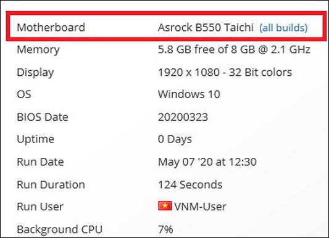The image size is (329, 238).
Task: Select the 124 Seconds value
Action: 190,184
